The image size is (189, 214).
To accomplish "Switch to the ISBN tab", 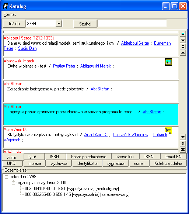I will pyautogui.click(x=56, y=157).
